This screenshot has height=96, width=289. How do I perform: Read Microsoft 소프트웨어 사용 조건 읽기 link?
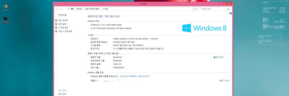[x=135, y=76]
